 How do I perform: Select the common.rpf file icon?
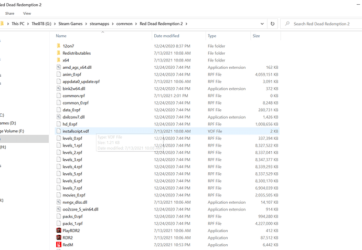point(59,96)
